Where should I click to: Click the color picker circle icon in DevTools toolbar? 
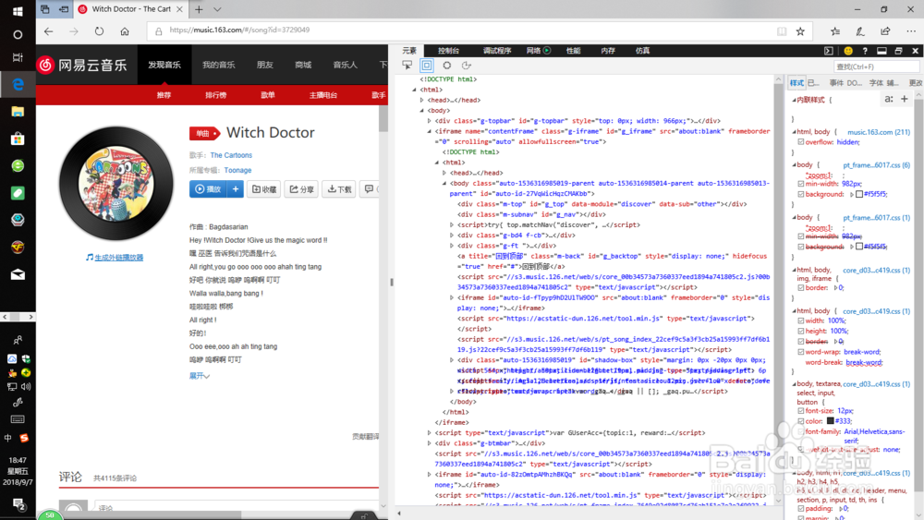pos(447,66)
